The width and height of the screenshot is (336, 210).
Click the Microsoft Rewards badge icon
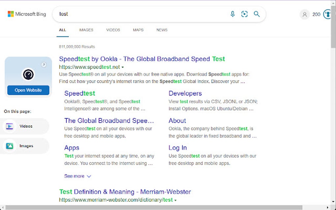coord(328,14)
